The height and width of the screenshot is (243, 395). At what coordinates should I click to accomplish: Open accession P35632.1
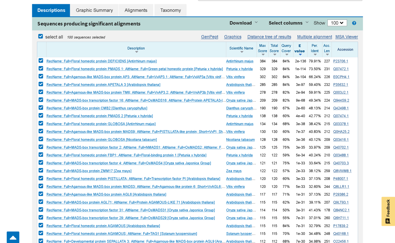340,85
